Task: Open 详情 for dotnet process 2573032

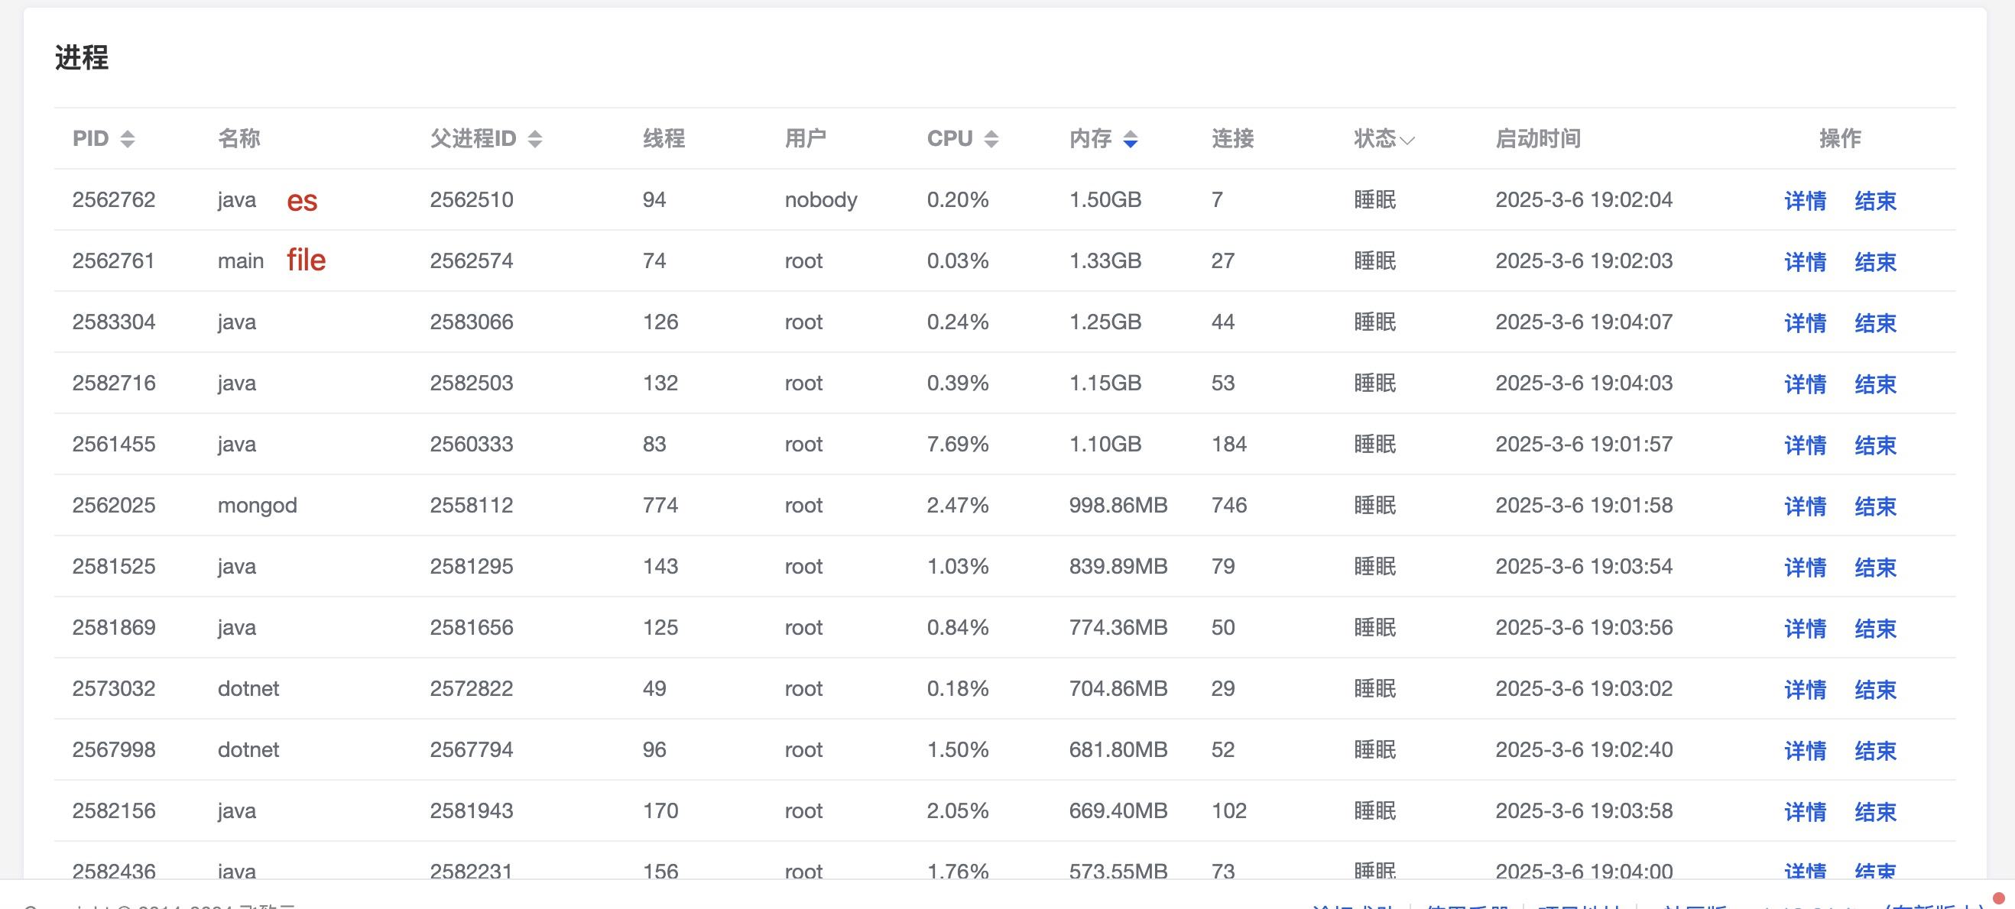Action: coord(1805,689)
